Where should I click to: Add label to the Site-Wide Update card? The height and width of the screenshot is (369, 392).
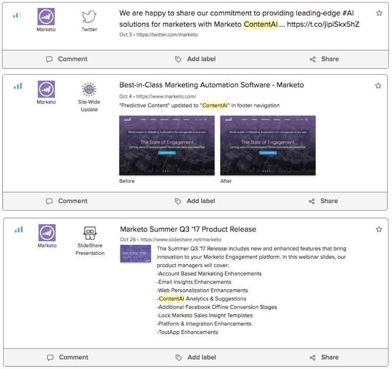tap(195, 201)
